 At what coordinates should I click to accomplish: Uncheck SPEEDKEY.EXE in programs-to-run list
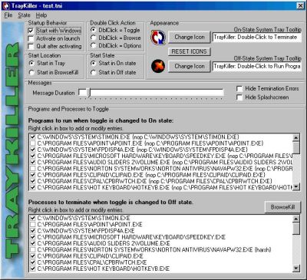click(33, 156)
